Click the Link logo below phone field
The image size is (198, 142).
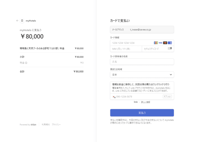tap(136, 102)
